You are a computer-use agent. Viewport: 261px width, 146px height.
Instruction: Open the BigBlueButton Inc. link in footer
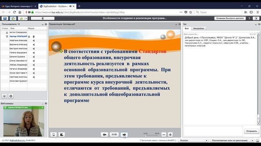[x=18, y=140]
